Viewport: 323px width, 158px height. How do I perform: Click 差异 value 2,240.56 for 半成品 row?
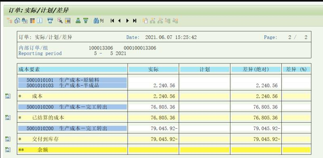267,86
